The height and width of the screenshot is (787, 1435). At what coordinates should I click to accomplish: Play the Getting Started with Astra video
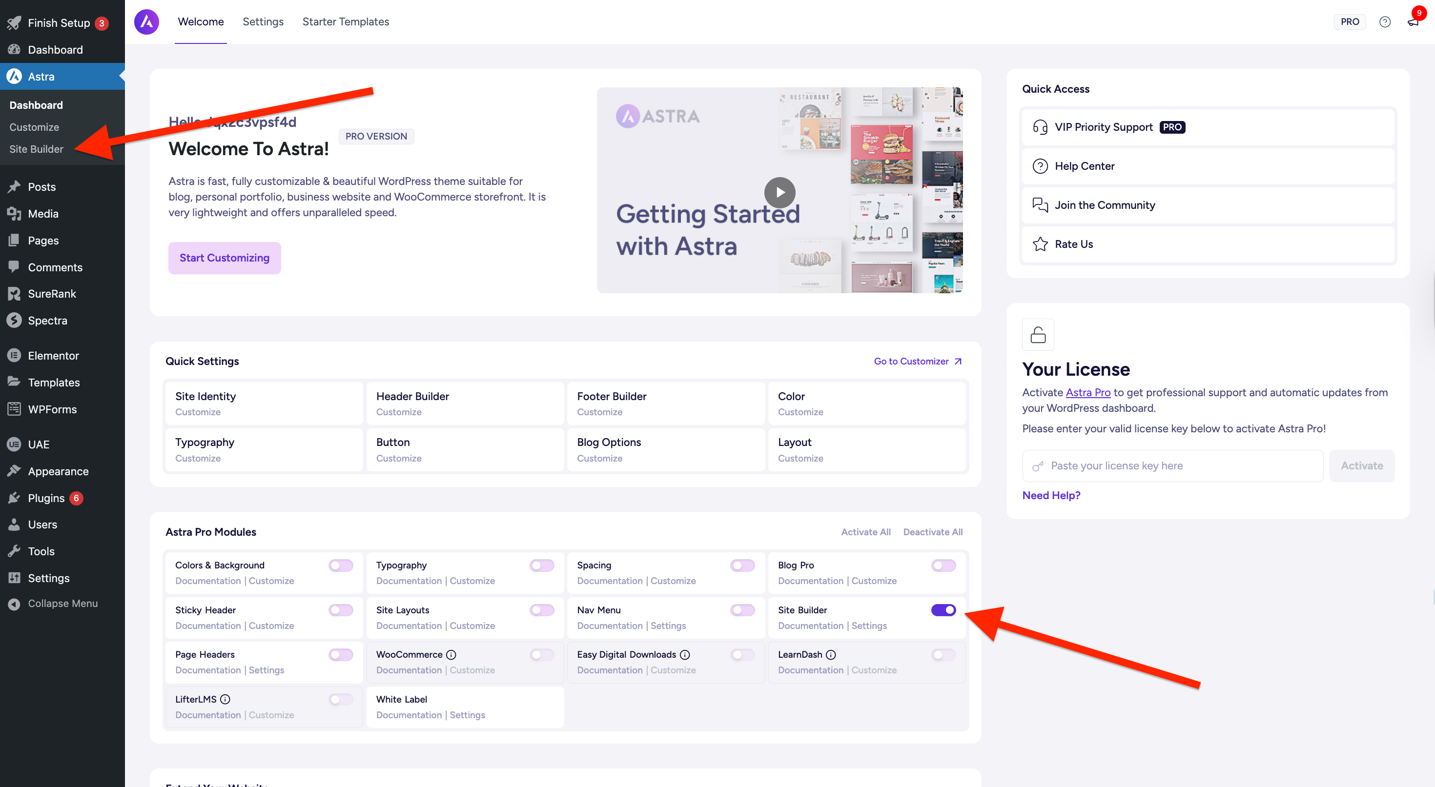[x=779, y=192]
